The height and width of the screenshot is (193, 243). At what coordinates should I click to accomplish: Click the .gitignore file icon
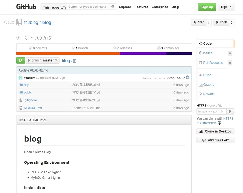21,100
